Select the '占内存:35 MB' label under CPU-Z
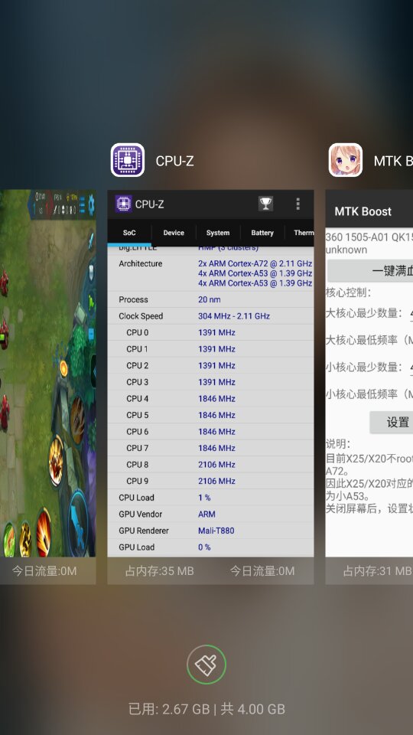Image resolution: width=413 pixels, height=735 pixels. click(159, 571)
